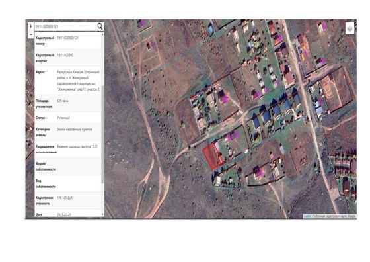The width and height of the screenshot is (370, 262).
Task: Click the cadastral number search field
Action: (x=65, y=26)
